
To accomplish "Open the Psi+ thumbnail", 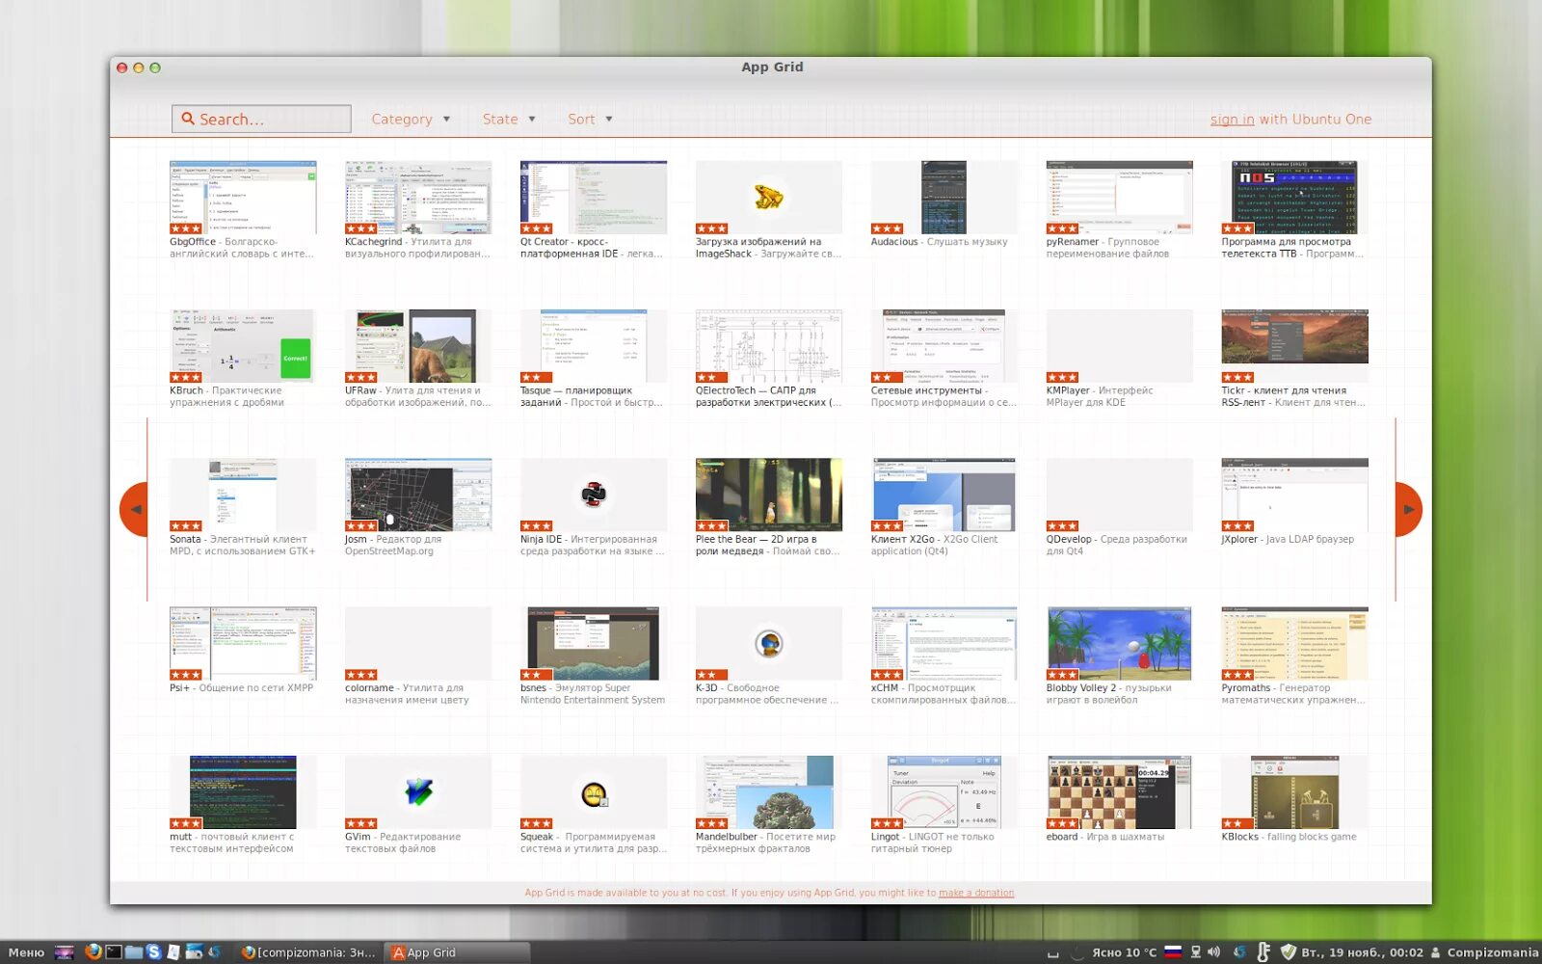I will tap(243, 643).
